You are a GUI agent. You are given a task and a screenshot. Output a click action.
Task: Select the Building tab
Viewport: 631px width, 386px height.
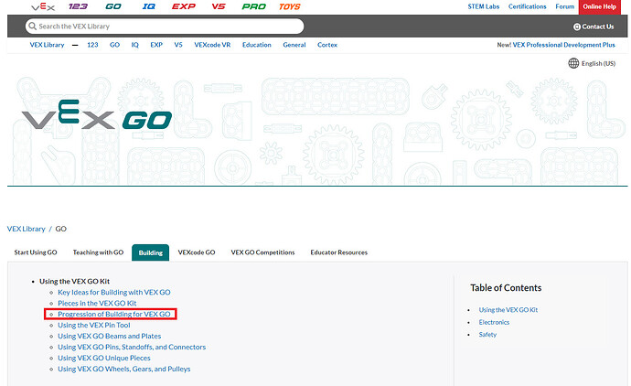[x=151, y=252]
